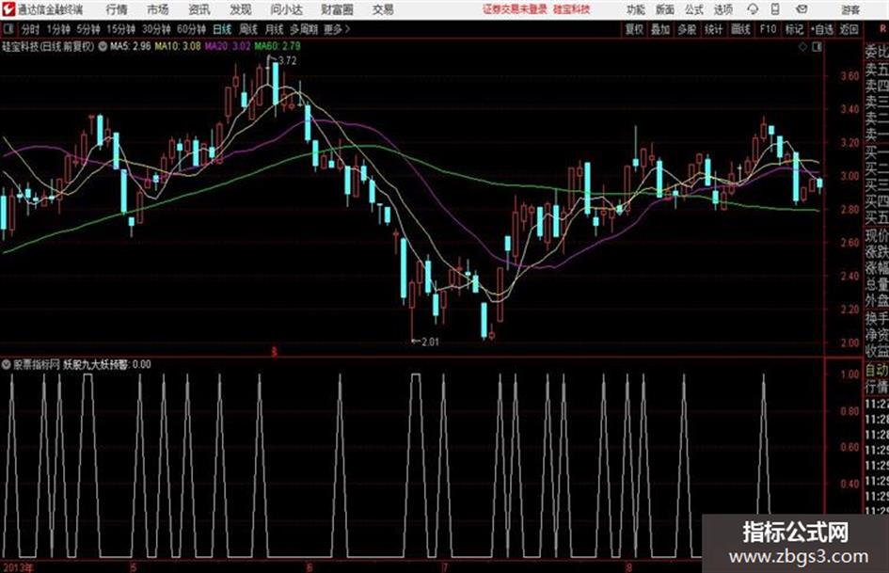Expand the 更多 period options
This screenshot has height=573, width=889.
coord(337,29)
